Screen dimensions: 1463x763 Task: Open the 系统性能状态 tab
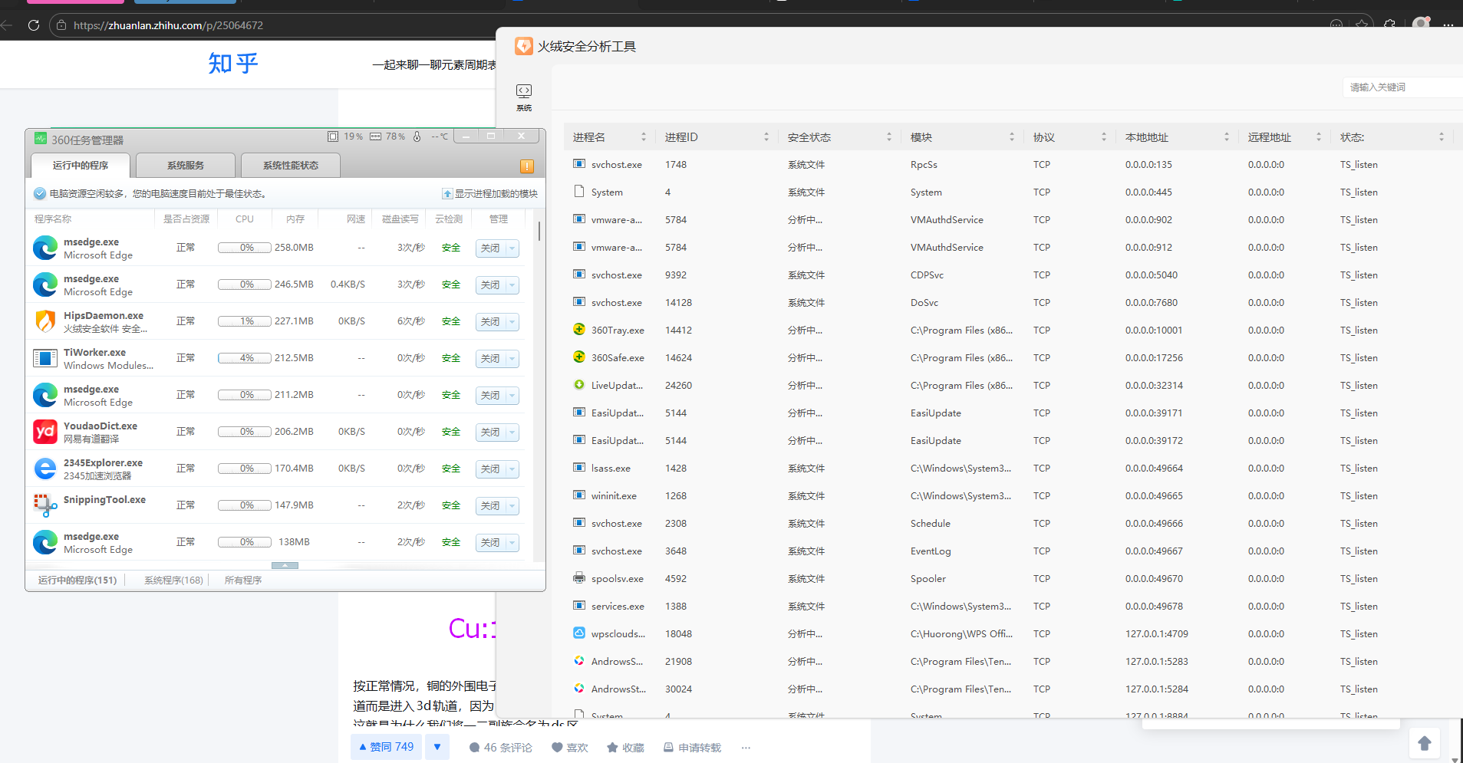pyautogui.click(x=290, y=166)
